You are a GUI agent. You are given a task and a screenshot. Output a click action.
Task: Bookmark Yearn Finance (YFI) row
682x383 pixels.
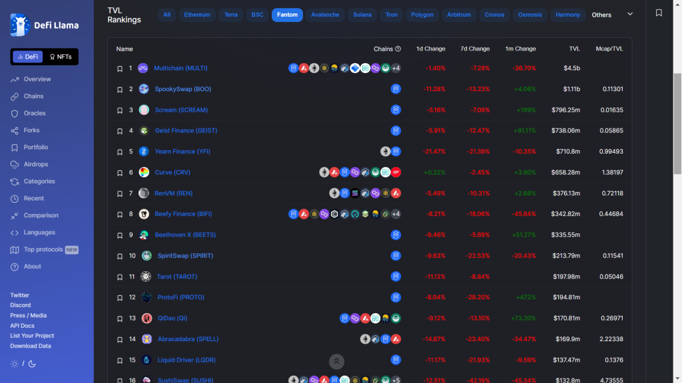coord(120,152)
